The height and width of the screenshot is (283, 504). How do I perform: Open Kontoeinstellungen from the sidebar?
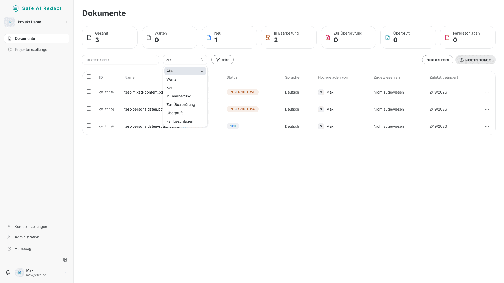click(x=31, y=226)
